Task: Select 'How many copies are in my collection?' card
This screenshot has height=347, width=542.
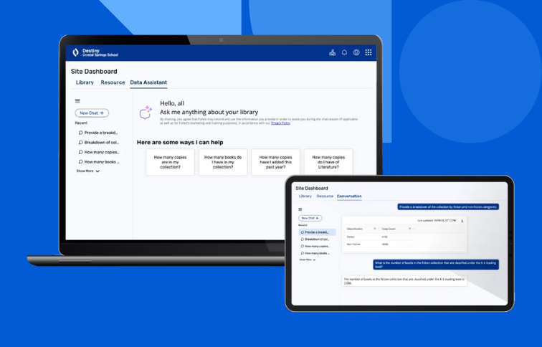Action: [x=170, y=162]
